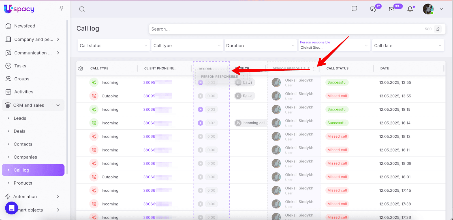Open the Call type filter dropdown
Screen dimensions: 453x220
187,46
